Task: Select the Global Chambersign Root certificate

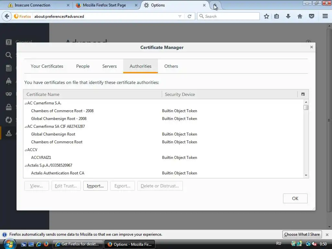Action: pos(163,134)
